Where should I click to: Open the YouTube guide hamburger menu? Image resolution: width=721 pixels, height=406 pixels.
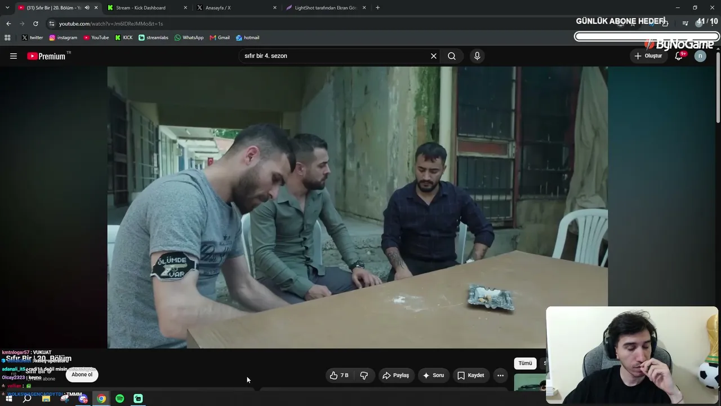(14, 56)
